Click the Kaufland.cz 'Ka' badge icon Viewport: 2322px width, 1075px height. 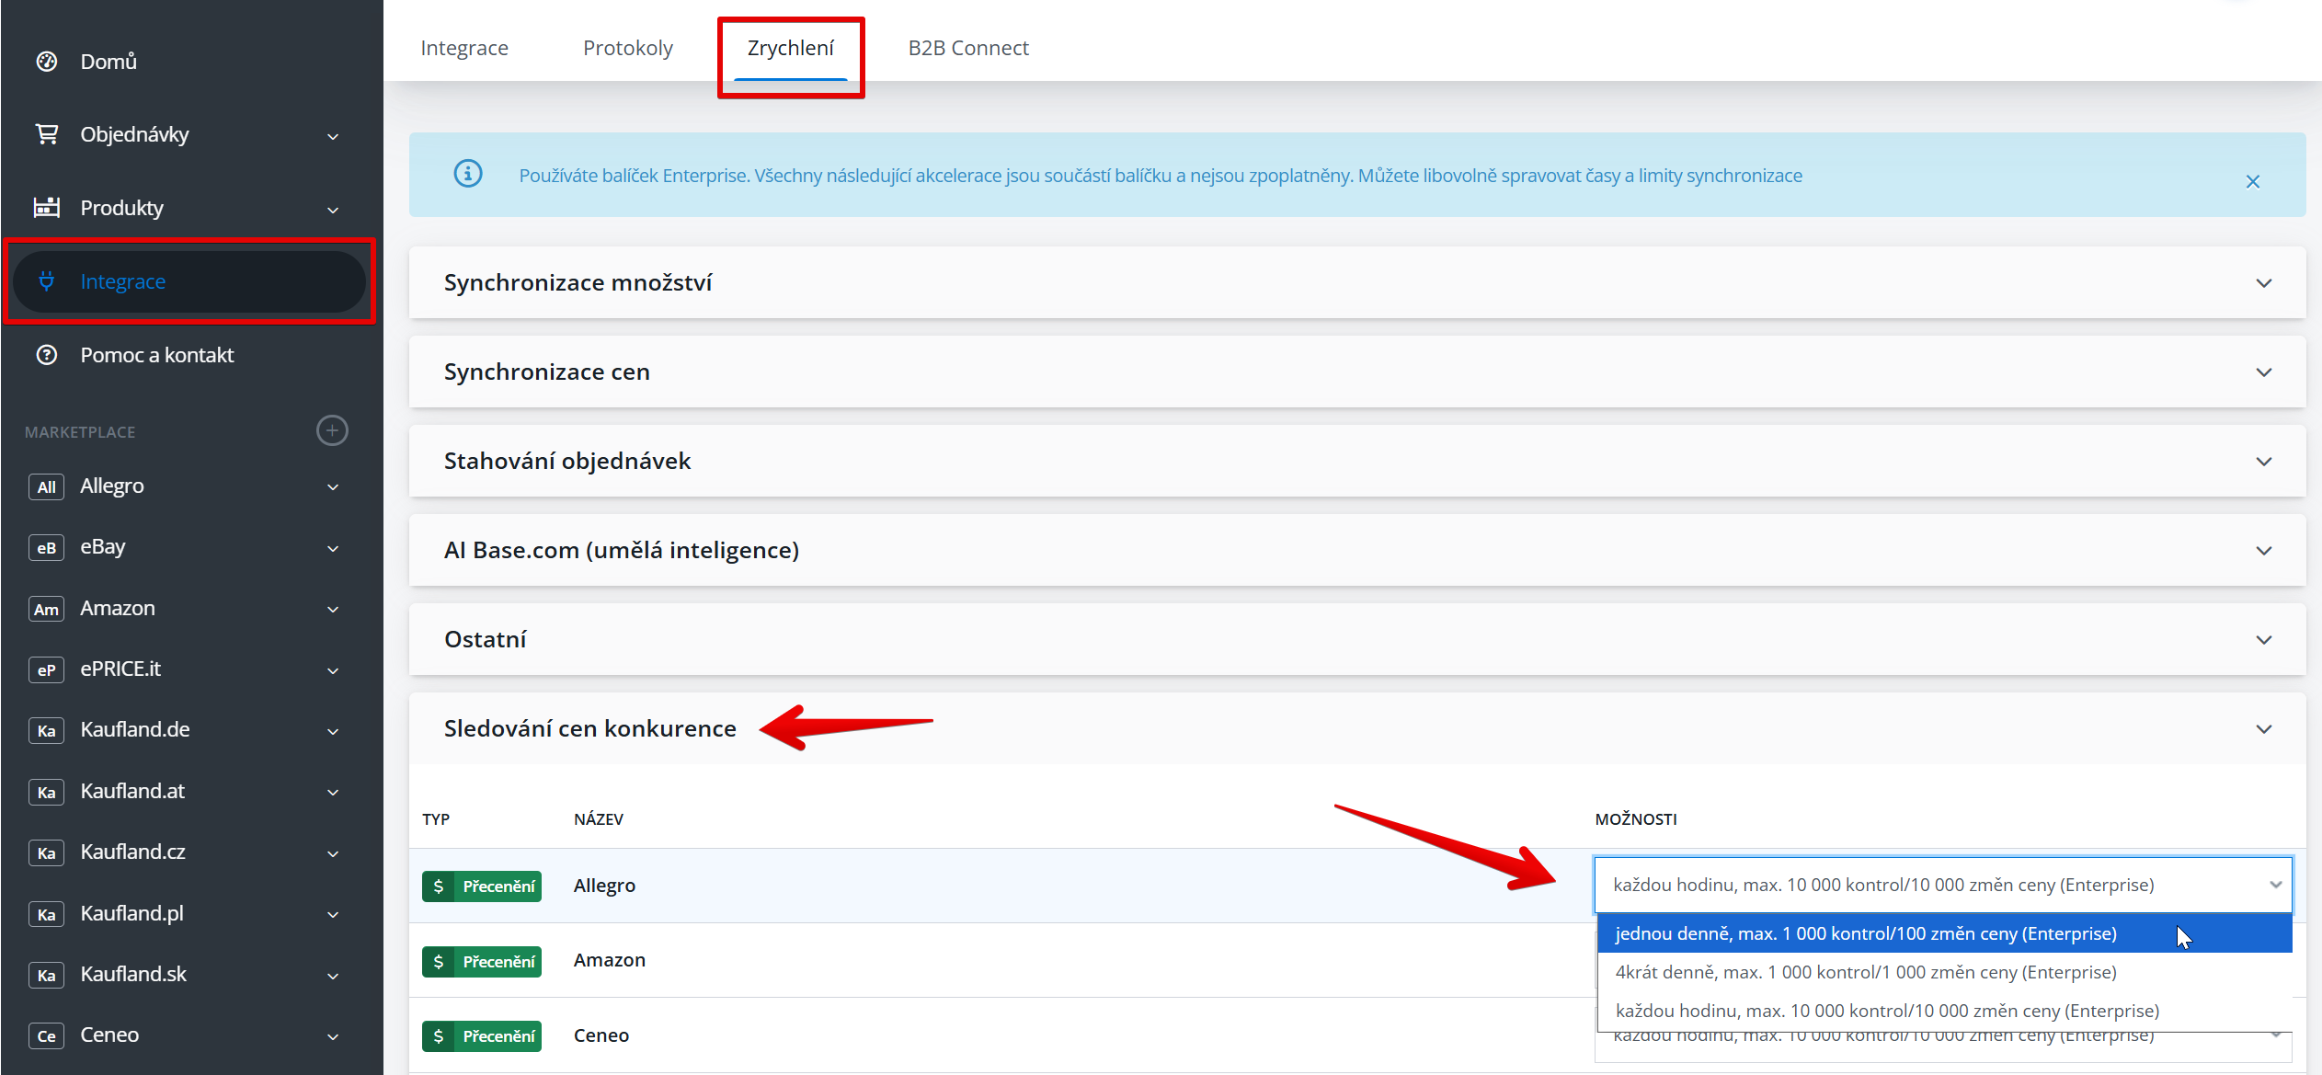[47, 852]
